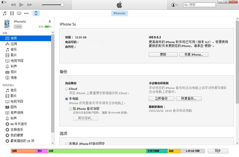The image size is (239, 157).
Task: Click 立即备份 (Back Up Now) button
Action: pos(161,99)
